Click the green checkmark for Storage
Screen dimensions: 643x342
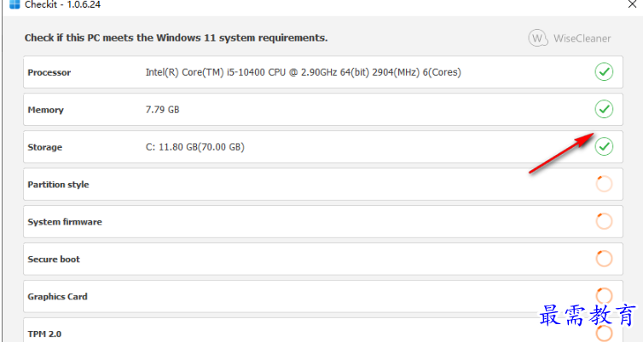(604, 146)
